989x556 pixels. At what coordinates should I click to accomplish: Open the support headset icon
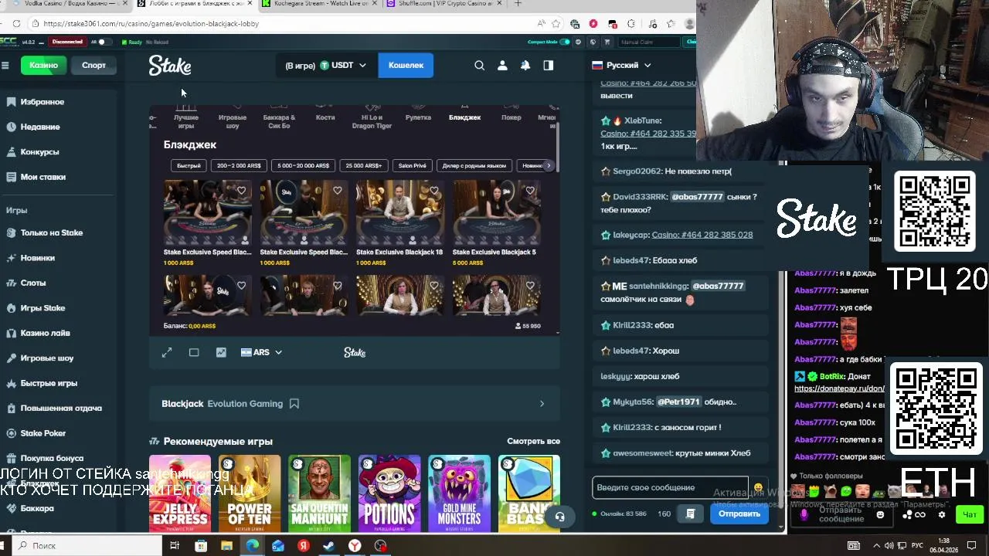pos(560,517)
